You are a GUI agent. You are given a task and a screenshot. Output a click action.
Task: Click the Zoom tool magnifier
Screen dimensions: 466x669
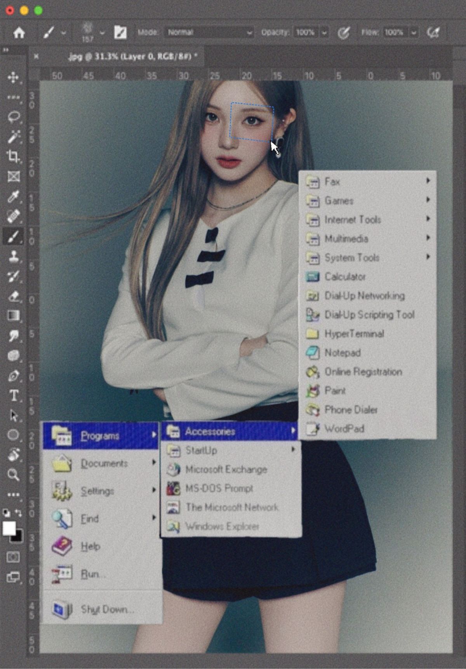14,475
